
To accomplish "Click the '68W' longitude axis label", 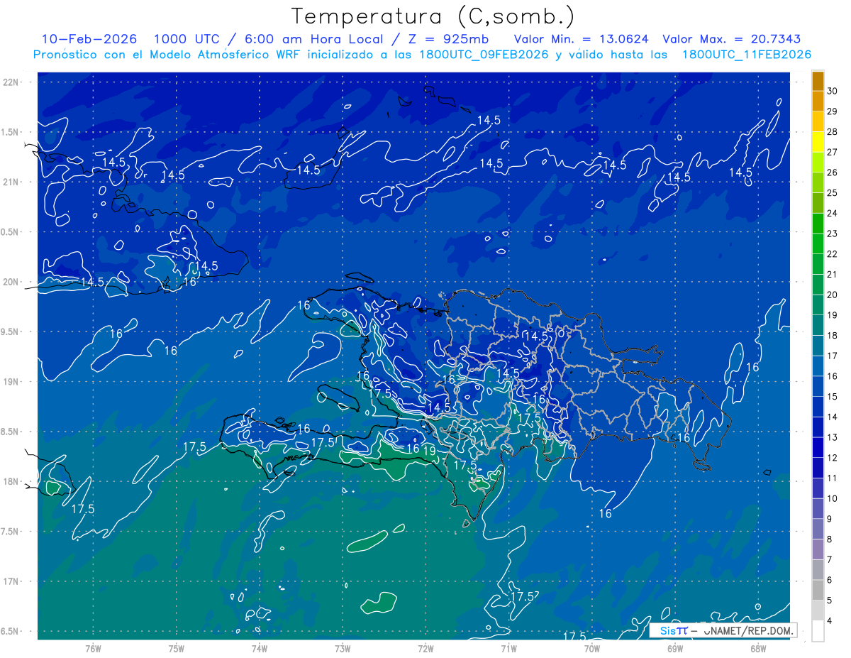I will click(x=758, y=647).
